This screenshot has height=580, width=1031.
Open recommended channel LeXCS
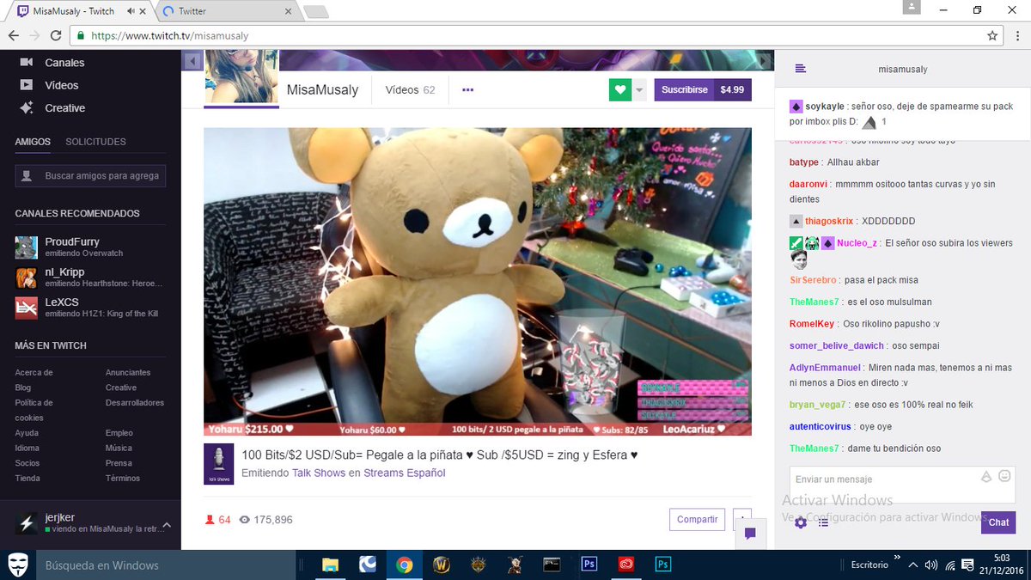coord(90,307)
